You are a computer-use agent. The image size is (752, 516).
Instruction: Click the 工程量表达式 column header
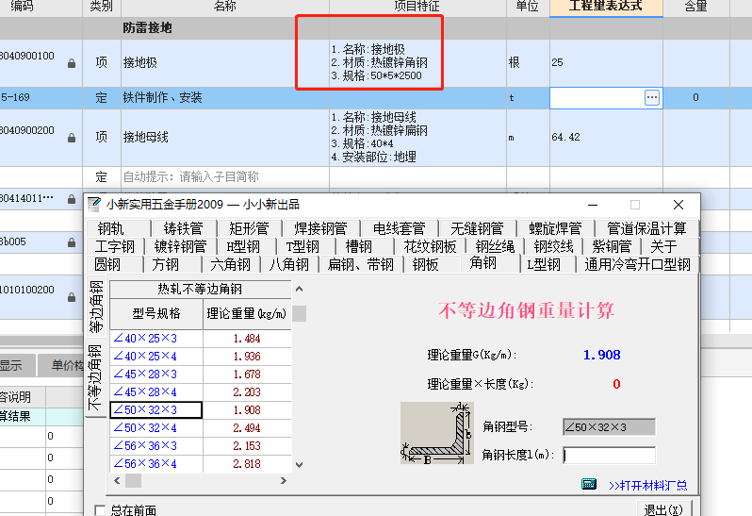[606, 8]
